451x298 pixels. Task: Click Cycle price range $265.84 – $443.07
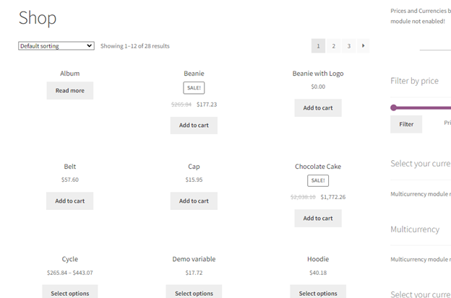(70, 273)
